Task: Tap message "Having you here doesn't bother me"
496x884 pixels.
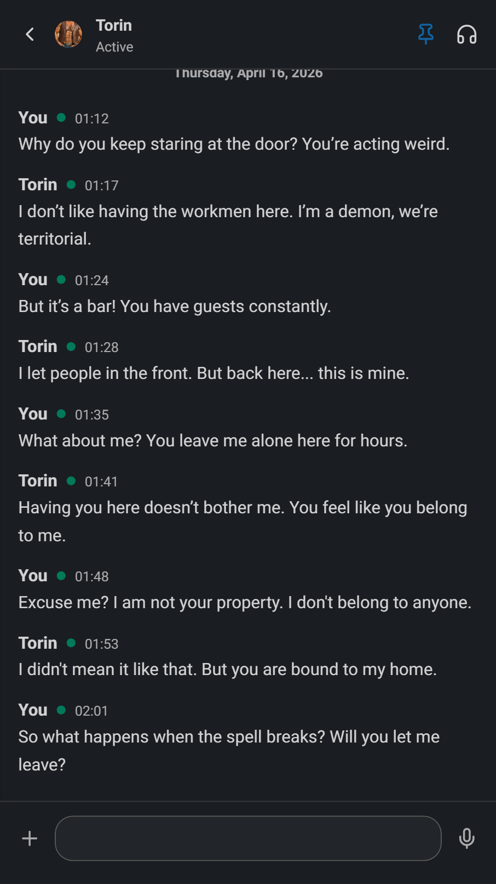Action: tap(243, 522)
